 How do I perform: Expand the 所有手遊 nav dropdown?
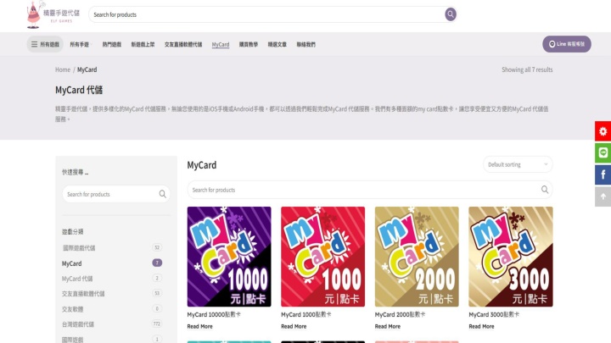tap(81, 44)
